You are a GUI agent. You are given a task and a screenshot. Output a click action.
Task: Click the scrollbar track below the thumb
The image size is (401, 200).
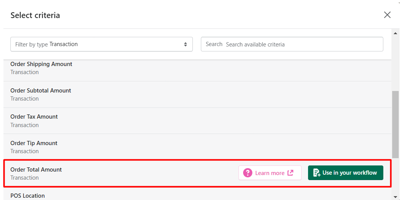click(395, 177)
